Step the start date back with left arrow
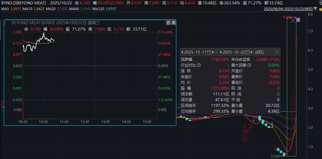 pos(182,52)
